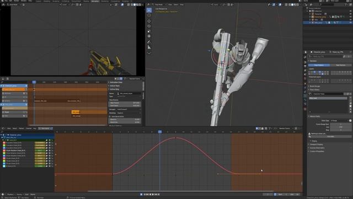Open the Playback menu in timeline
353x199 pixels.
pos(10,194)
